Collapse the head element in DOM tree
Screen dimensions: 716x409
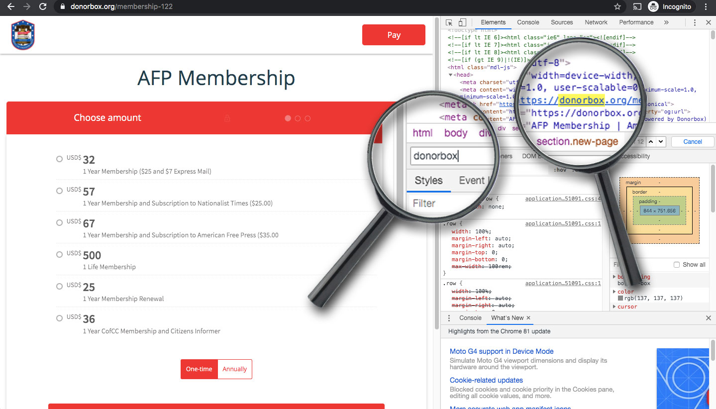pos(450,75)
